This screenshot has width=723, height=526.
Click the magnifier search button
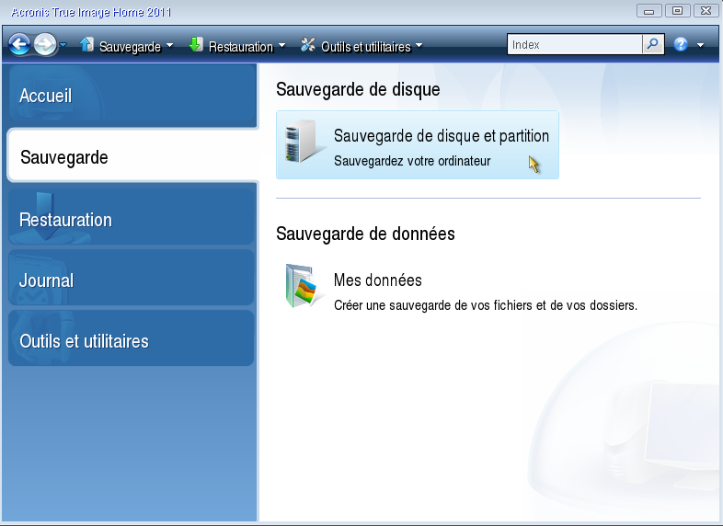[x=653, y=44]
